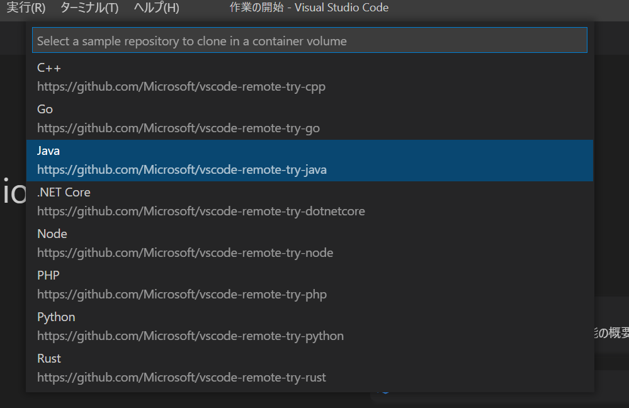
Task: Choose the C++ sample repository
Action: pyautogui.click(x=309, y=77)
